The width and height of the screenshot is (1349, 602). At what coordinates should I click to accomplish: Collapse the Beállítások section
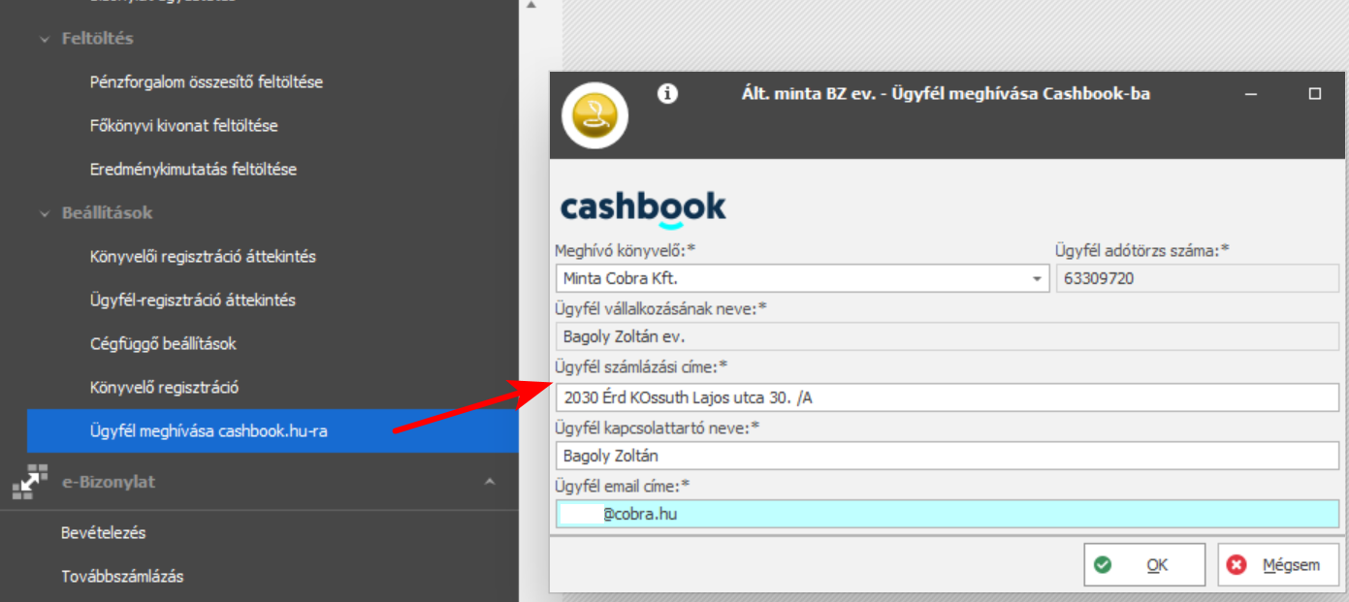44,213
